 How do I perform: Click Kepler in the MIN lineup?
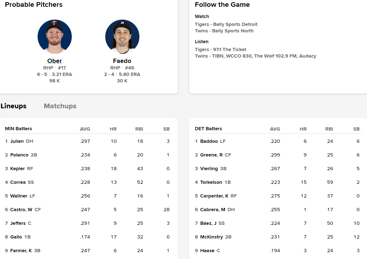[18, 169]
